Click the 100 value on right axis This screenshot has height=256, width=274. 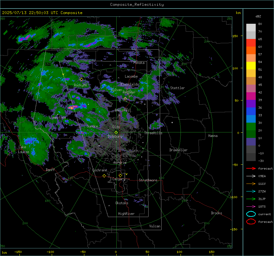235,68
